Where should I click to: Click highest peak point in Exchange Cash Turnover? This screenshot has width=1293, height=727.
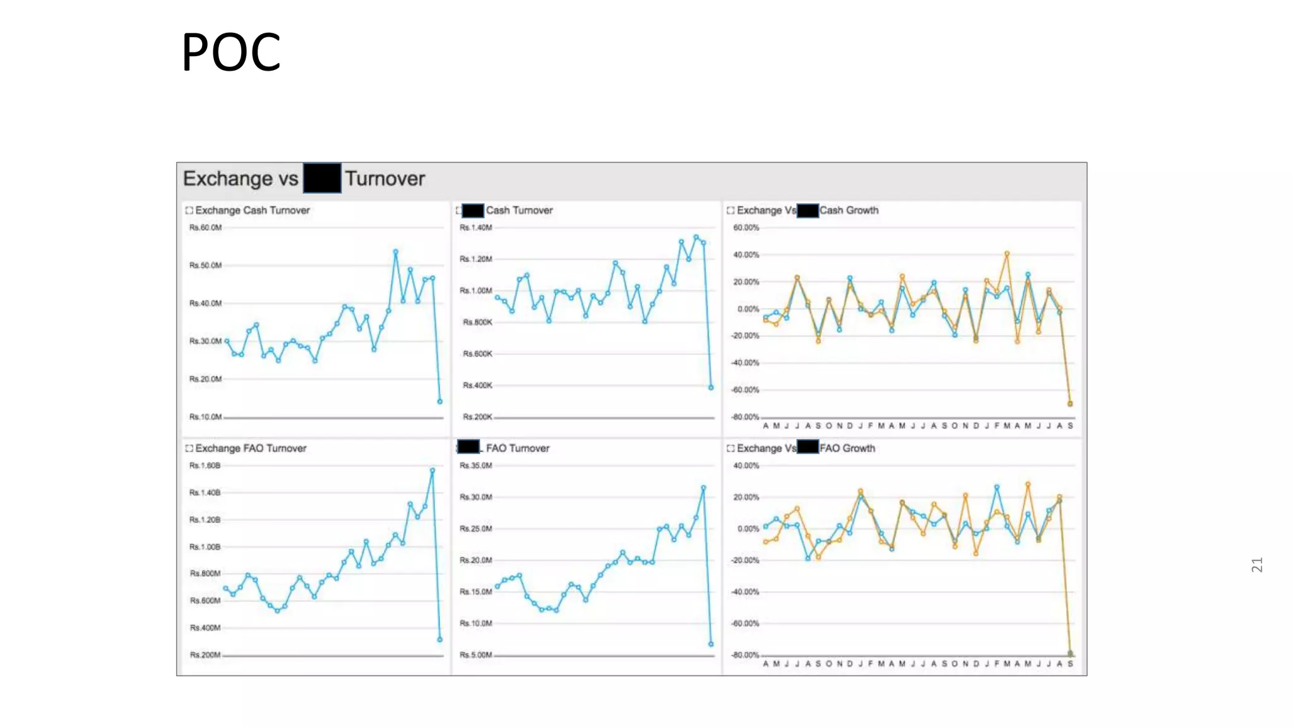click(x=396, y=251)
